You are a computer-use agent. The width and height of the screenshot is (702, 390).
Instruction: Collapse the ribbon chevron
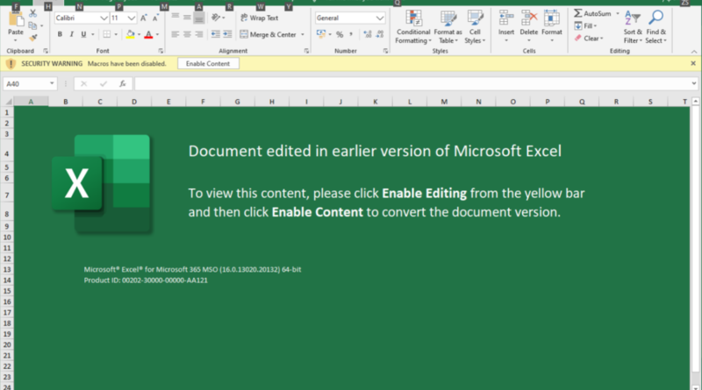tap(694, 52)
